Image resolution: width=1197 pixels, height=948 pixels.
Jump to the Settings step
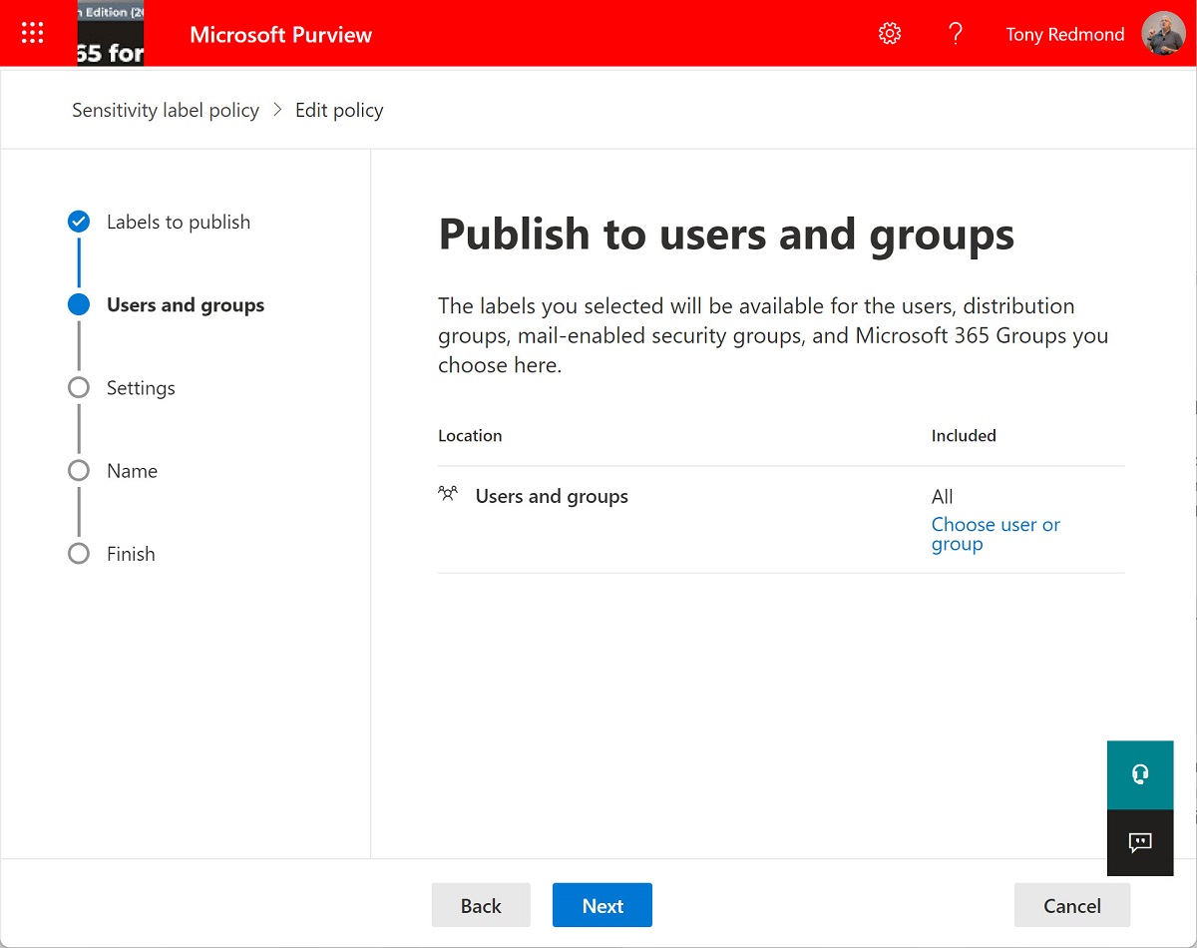[141, 388]
